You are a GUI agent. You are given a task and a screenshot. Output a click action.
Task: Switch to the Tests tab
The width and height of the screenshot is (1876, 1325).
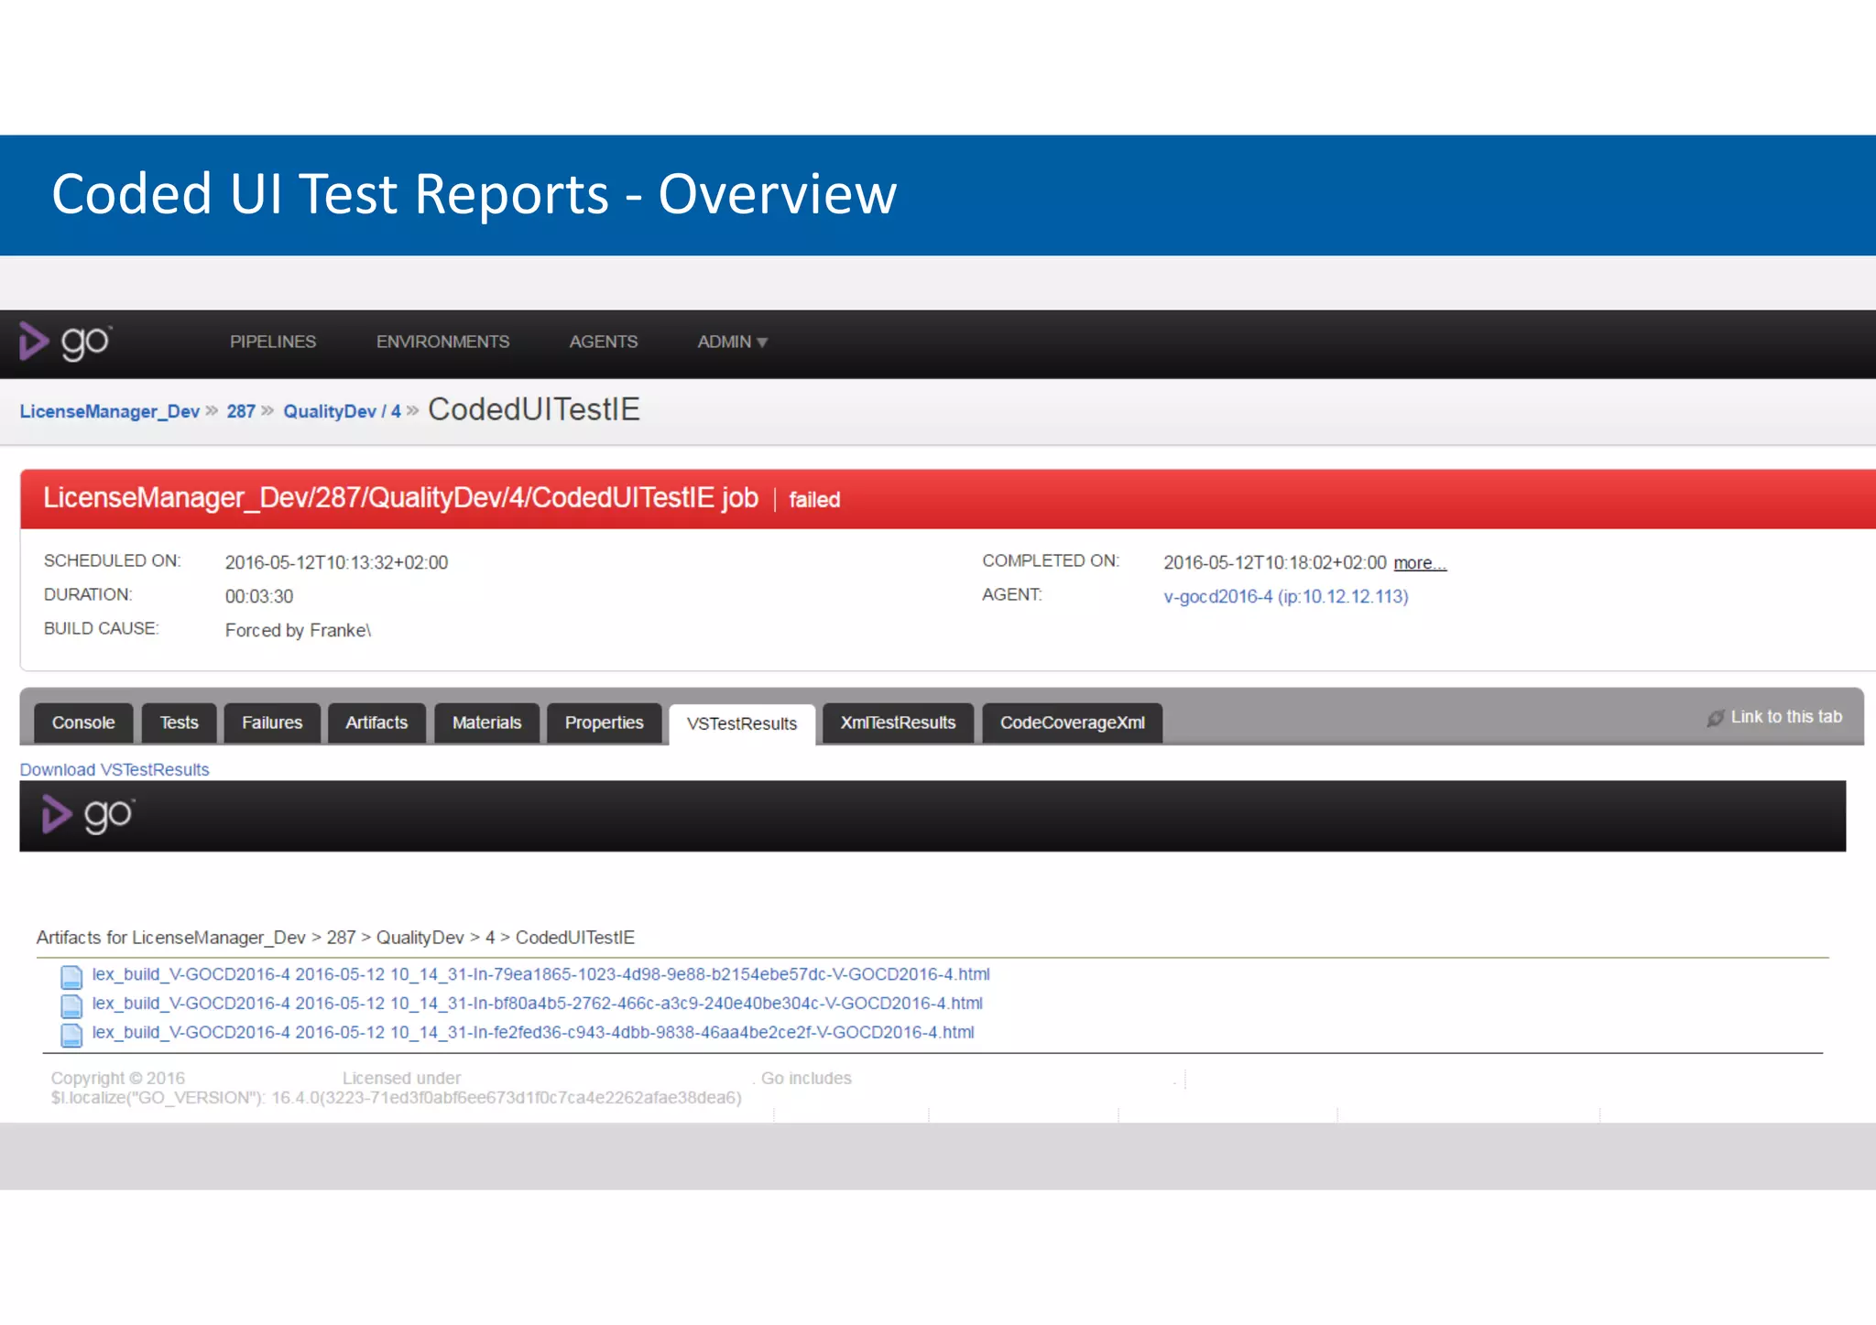[x=179, y=722]
